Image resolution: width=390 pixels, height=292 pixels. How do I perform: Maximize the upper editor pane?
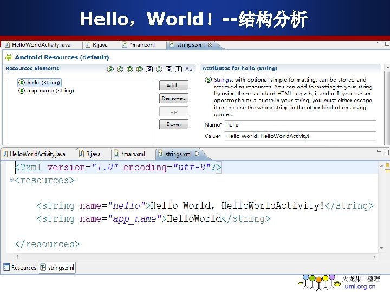[x=387, y=44]
